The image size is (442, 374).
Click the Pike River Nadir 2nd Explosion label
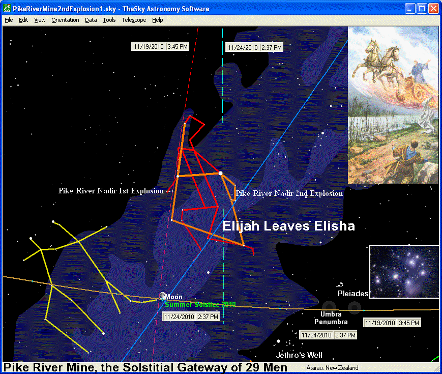[289, 193]
